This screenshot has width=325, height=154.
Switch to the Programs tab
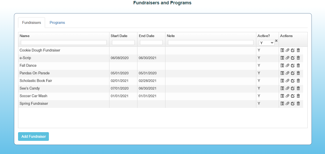click(57, 23)
